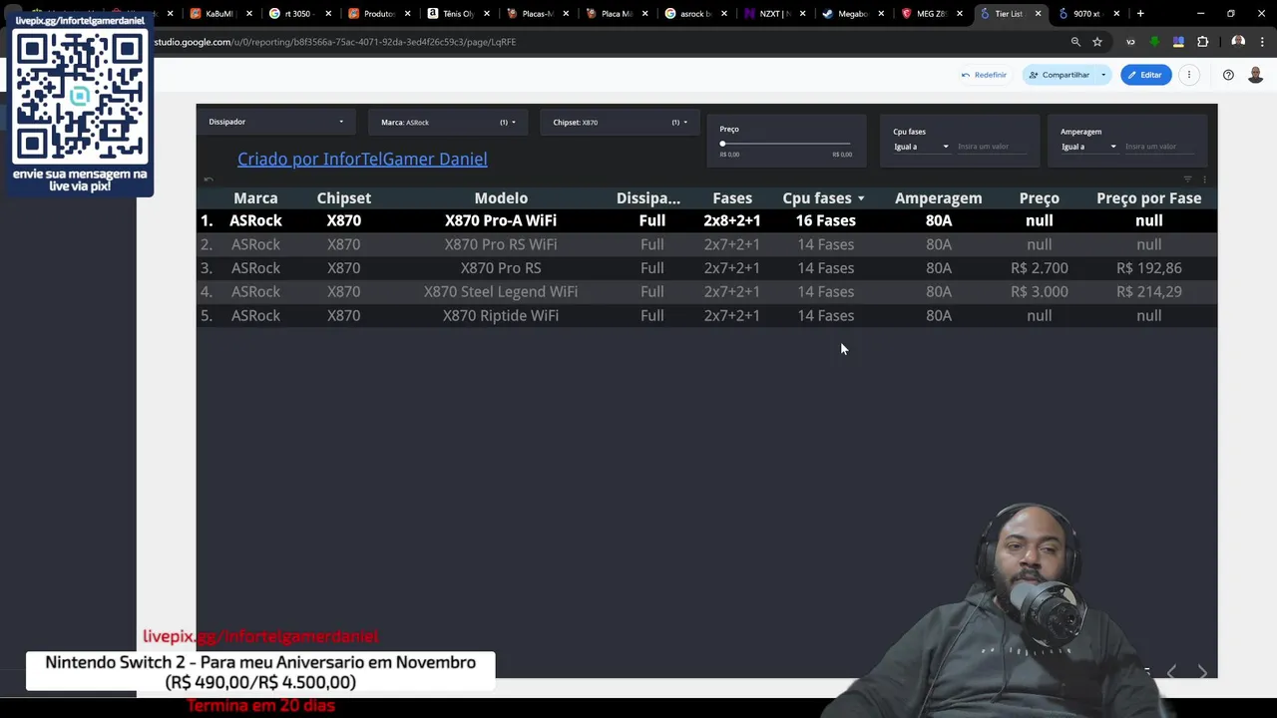Switch to the MEG Z8 browser tab
1277x718 pixels.
(931, 14)
